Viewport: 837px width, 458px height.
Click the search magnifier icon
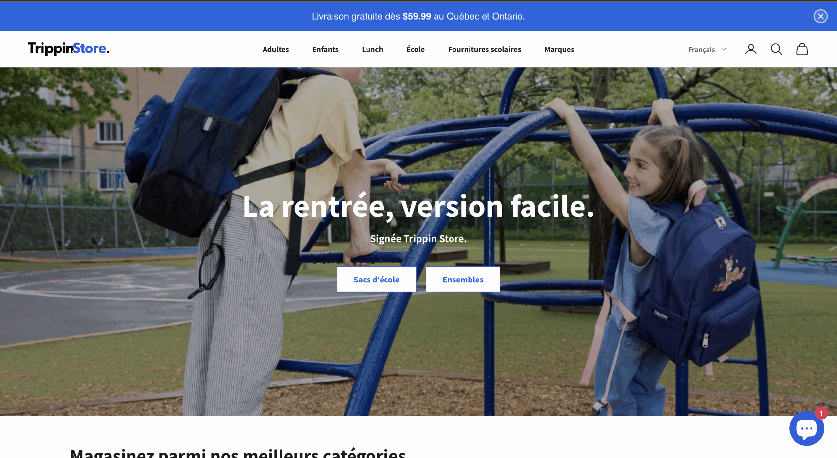coord(776,49)
